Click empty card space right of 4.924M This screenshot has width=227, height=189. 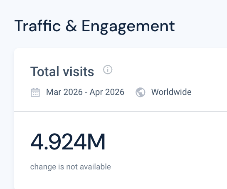click(166, 142)
